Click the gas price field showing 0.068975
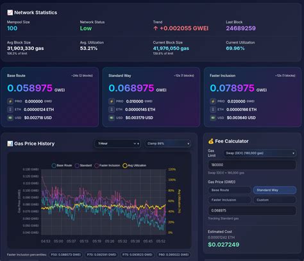 click(x=252, y=210)
